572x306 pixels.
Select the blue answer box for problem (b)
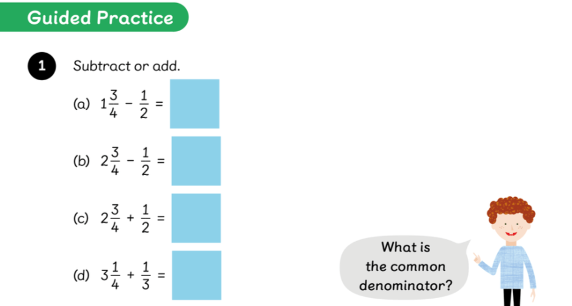point(196,161)
